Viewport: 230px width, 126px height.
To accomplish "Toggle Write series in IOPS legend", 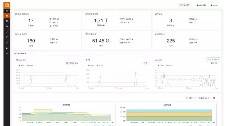I will (100, 65).
